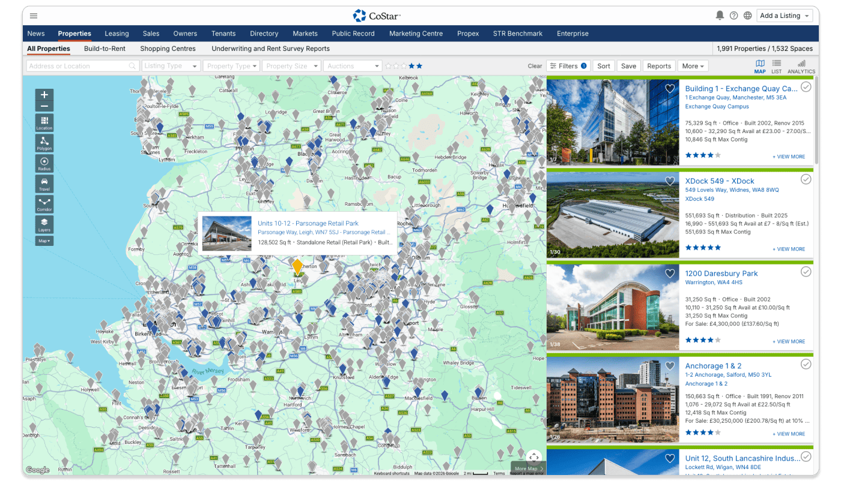Click the notifications bell icon
Viewport: 841px width, 493px height.
pyautogui.click(x=720, y=16)
